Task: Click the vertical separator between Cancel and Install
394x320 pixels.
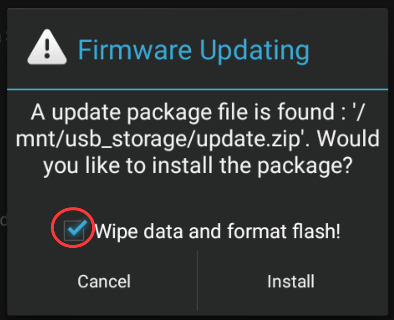Action: click(197, 280)
